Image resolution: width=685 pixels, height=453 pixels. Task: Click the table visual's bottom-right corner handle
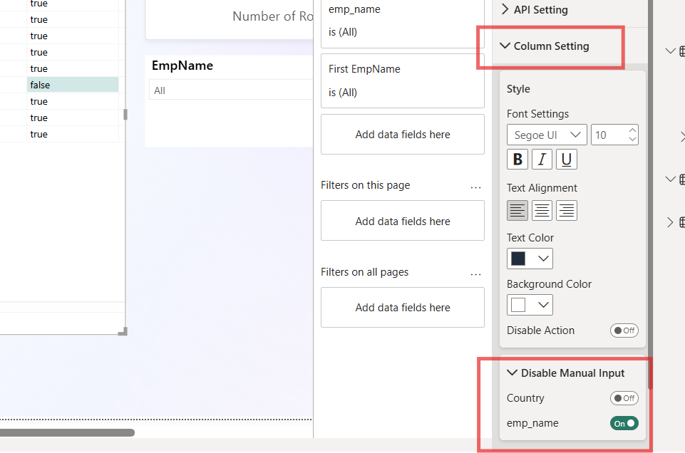pyautogui.click(x=123, y=331)
